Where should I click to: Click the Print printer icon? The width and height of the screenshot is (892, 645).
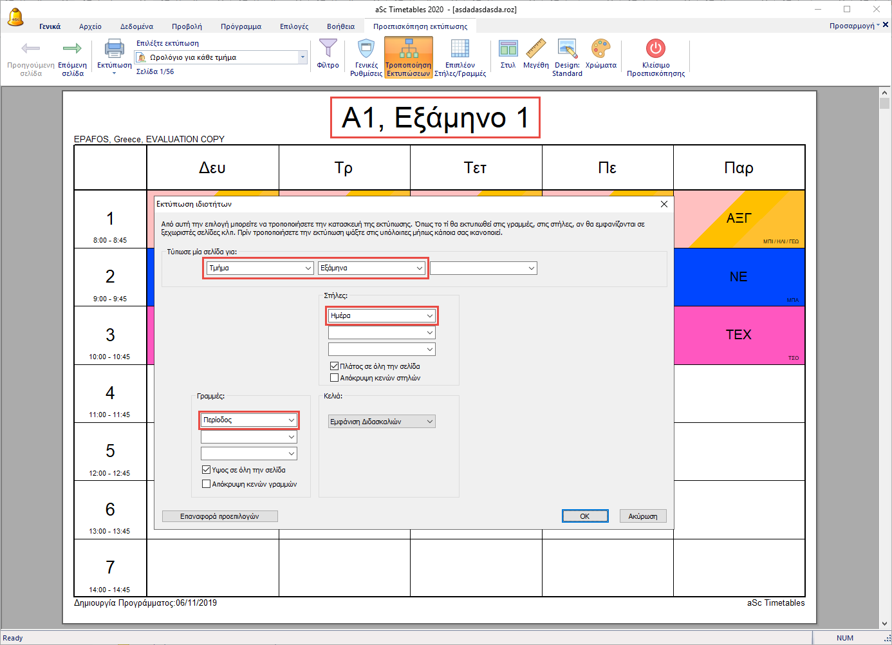pyautogui.click(x=114, y=49)
